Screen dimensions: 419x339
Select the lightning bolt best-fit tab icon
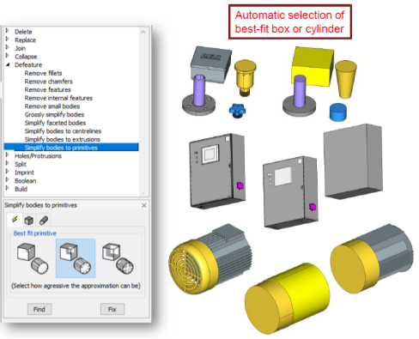[x=15, y=220]
